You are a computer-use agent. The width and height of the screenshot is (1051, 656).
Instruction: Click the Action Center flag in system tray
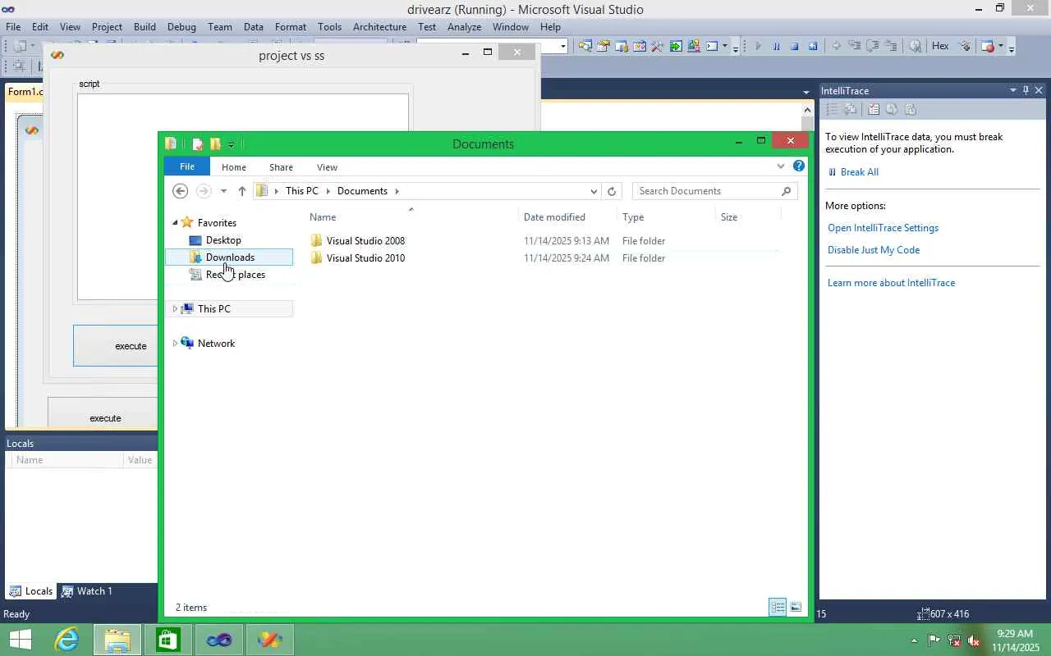click(934, 640)
